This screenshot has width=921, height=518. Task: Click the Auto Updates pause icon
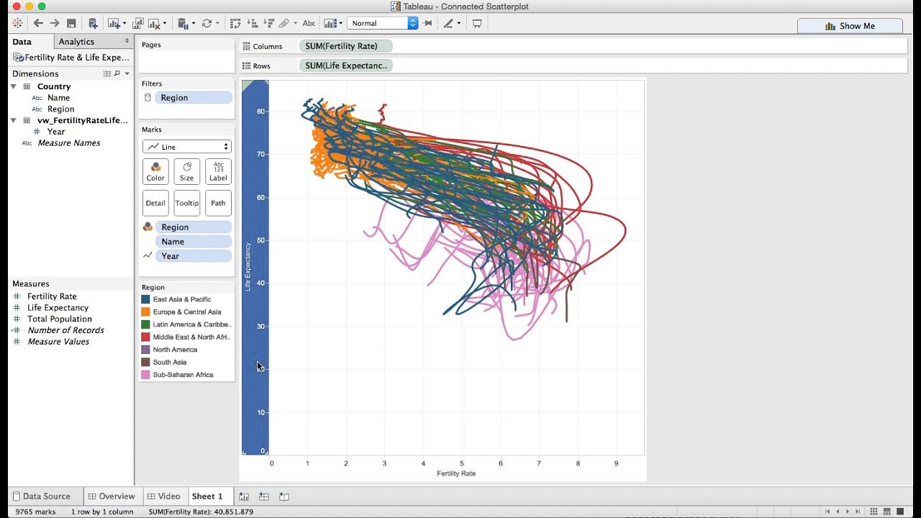pos(182,23)
